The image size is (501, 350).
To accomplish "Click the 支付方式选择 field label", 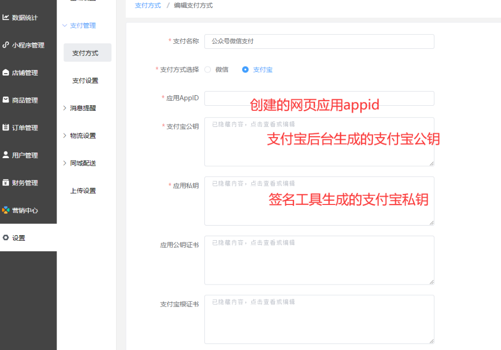I will click(x=180, y=69).
